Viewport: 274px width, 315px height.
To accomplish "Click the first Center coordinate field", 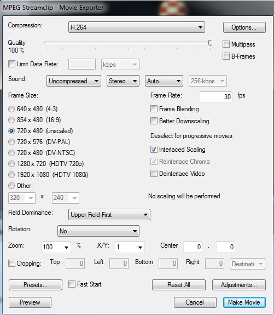I will [193, 247].
